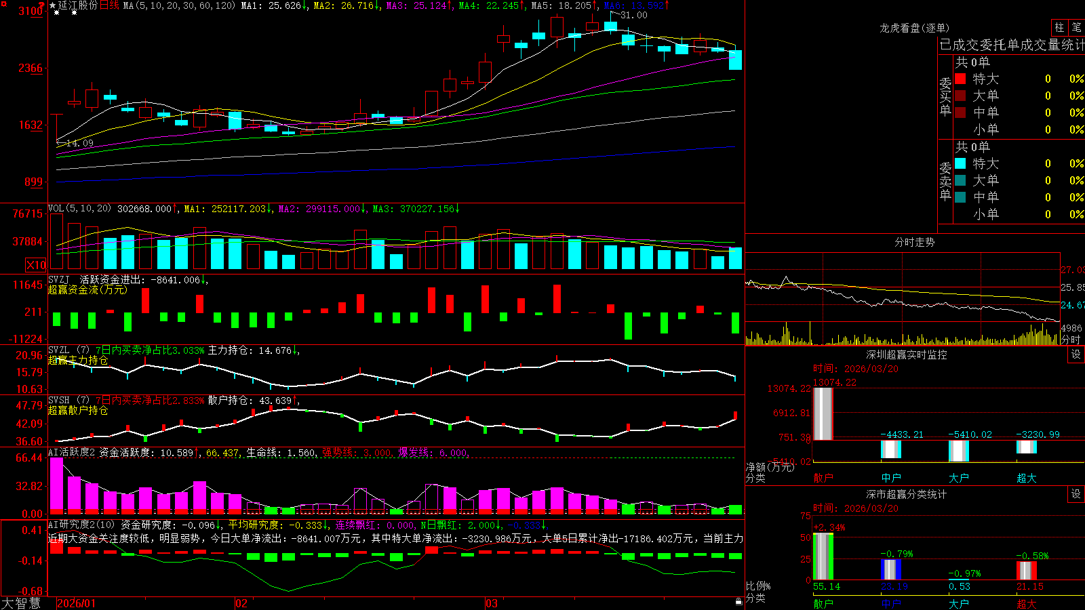This screenshot has width=1085, height=610.
Task: Click the 延江股份 stock name
Action: pyautogui.click(x=78, y=5)
